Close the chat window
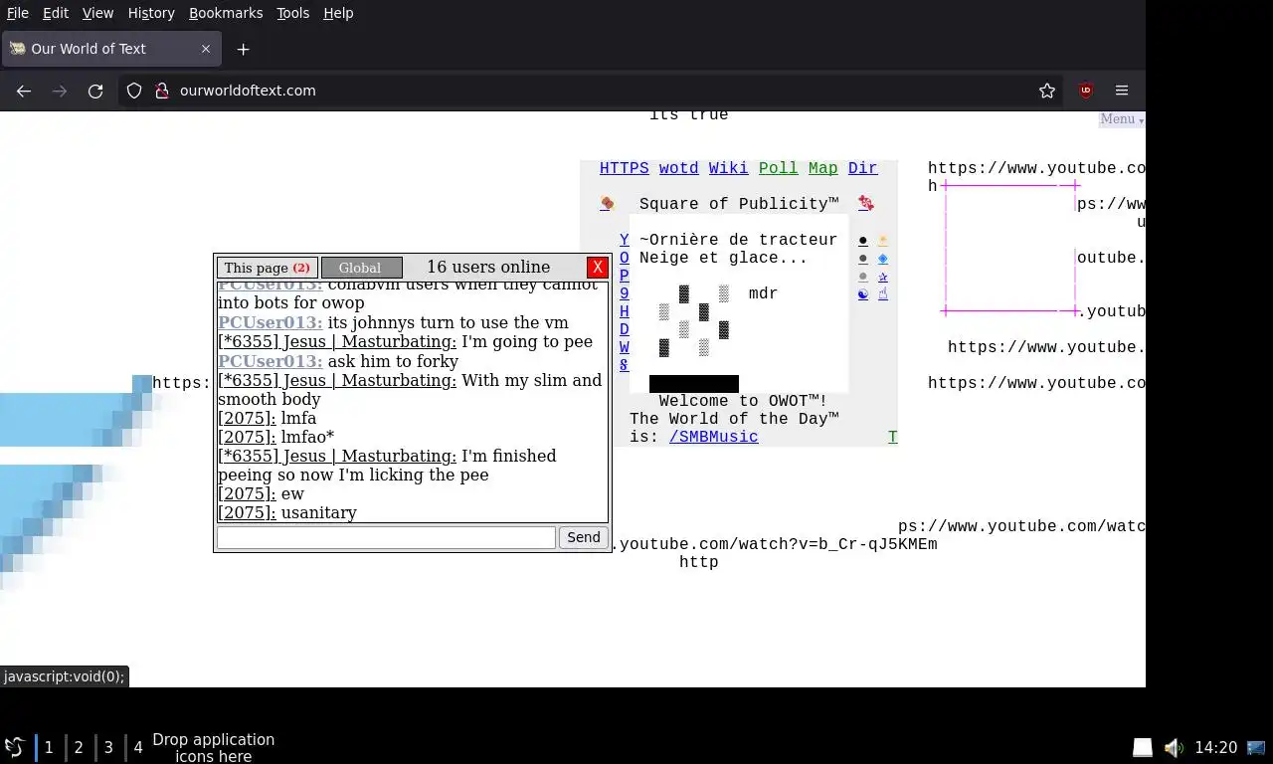This screenshot has height=764, width=1273. 597,267
